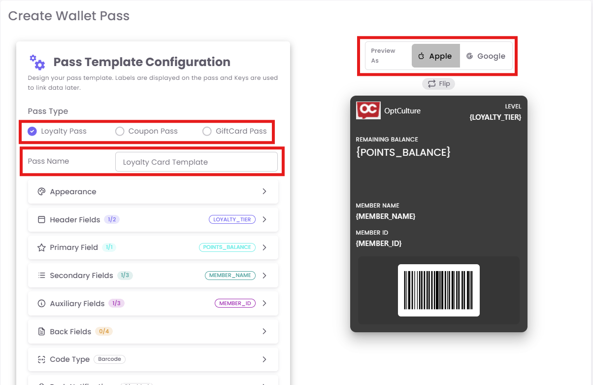Click the barcode on the pass preview
The image size is (593, 385).
[438, 290]
